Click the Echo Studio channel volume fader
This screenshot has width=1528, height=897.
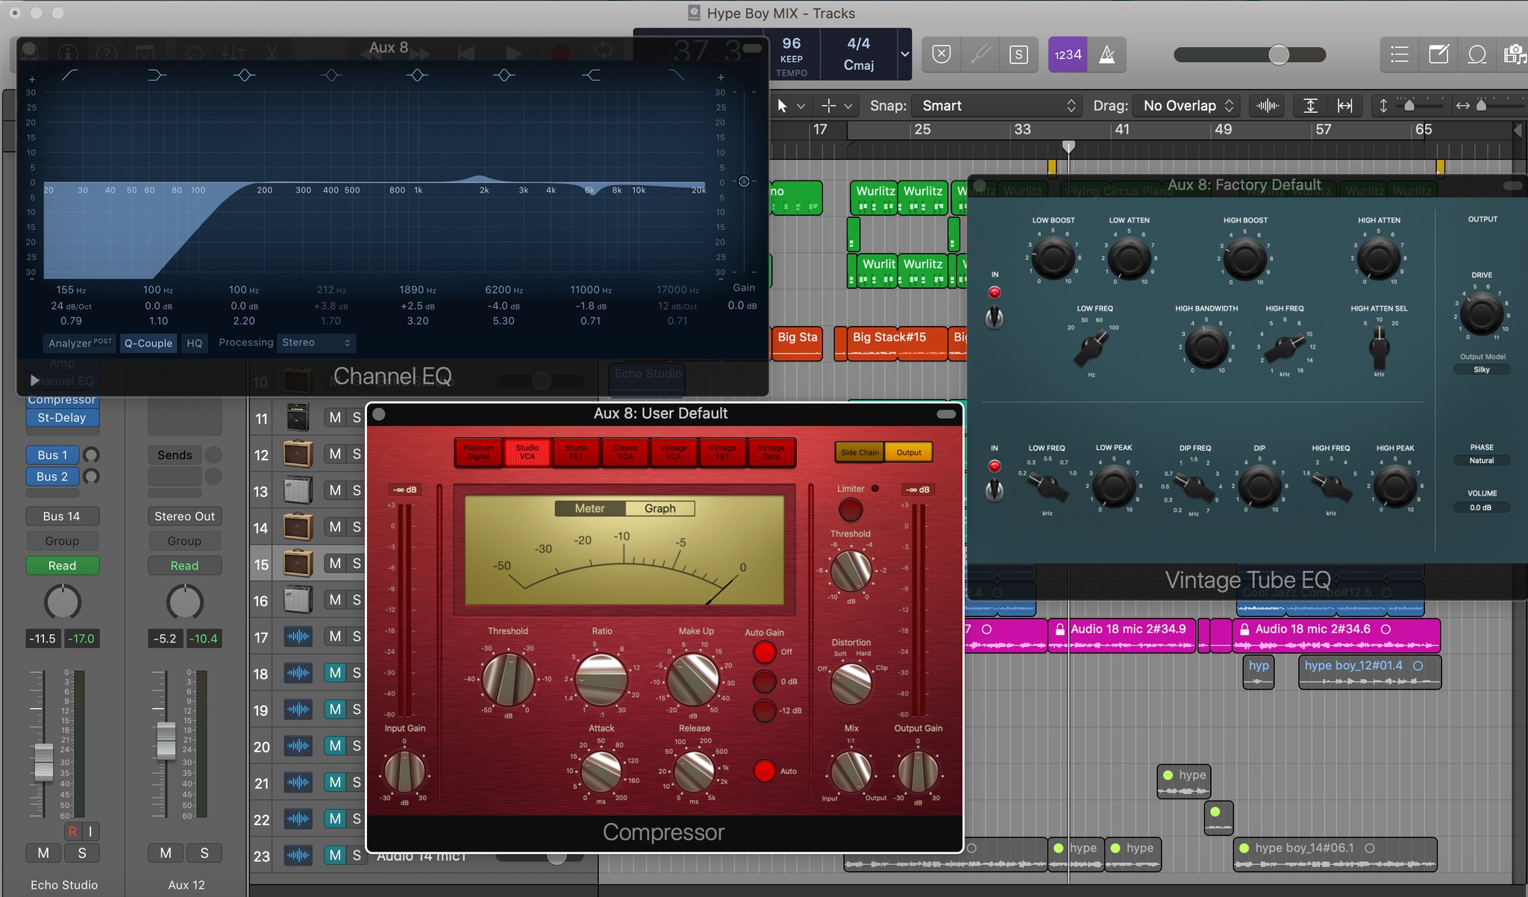coord(43,761)
